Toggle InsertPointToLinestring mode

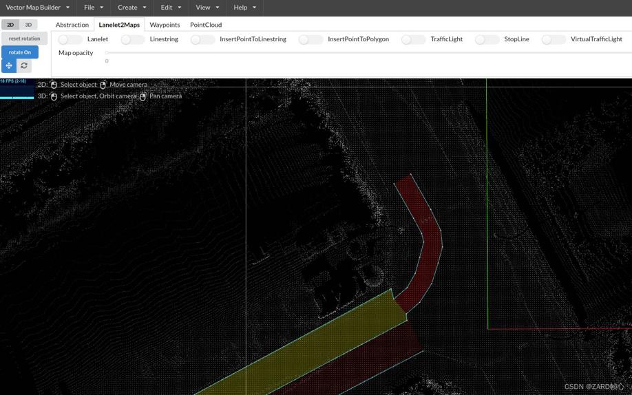[202, 39]
